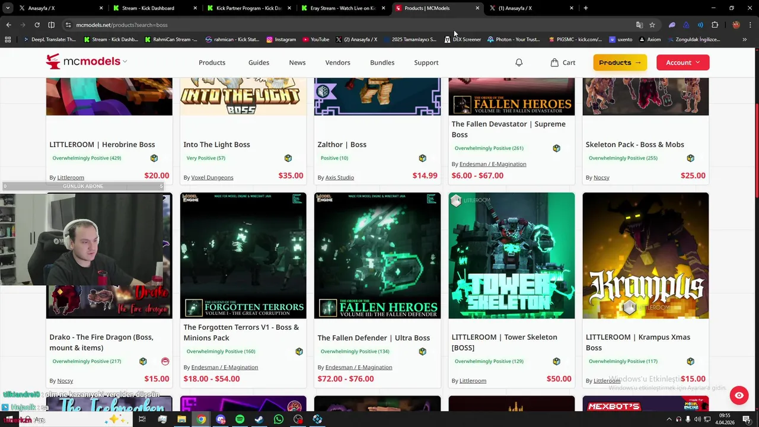Open the YouTube bookmark
The width and height of the screenshot is (759, 427).
click(315, 40)
